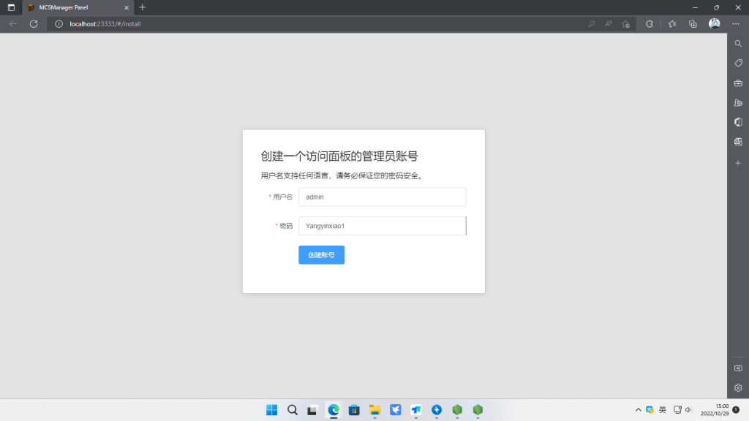Open taskbar Search magnifier
Image resolution: width=749 pixels, height=421 pixels.
pos(293,410)
